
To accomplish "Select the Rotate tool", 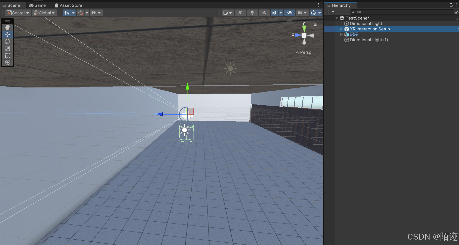I will [x=7, y=42].
